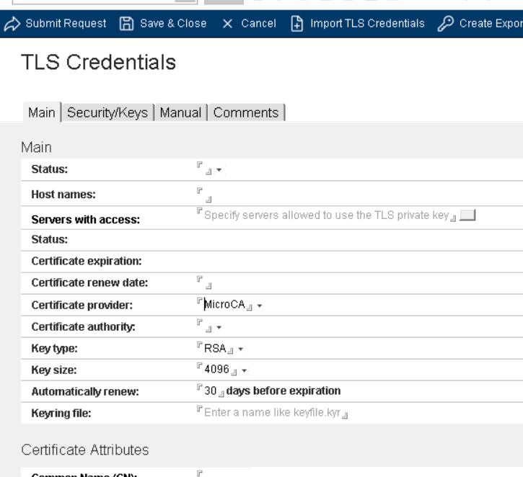View the Comments tab
This screenshot has width=523, height=477.
point(246,112)
